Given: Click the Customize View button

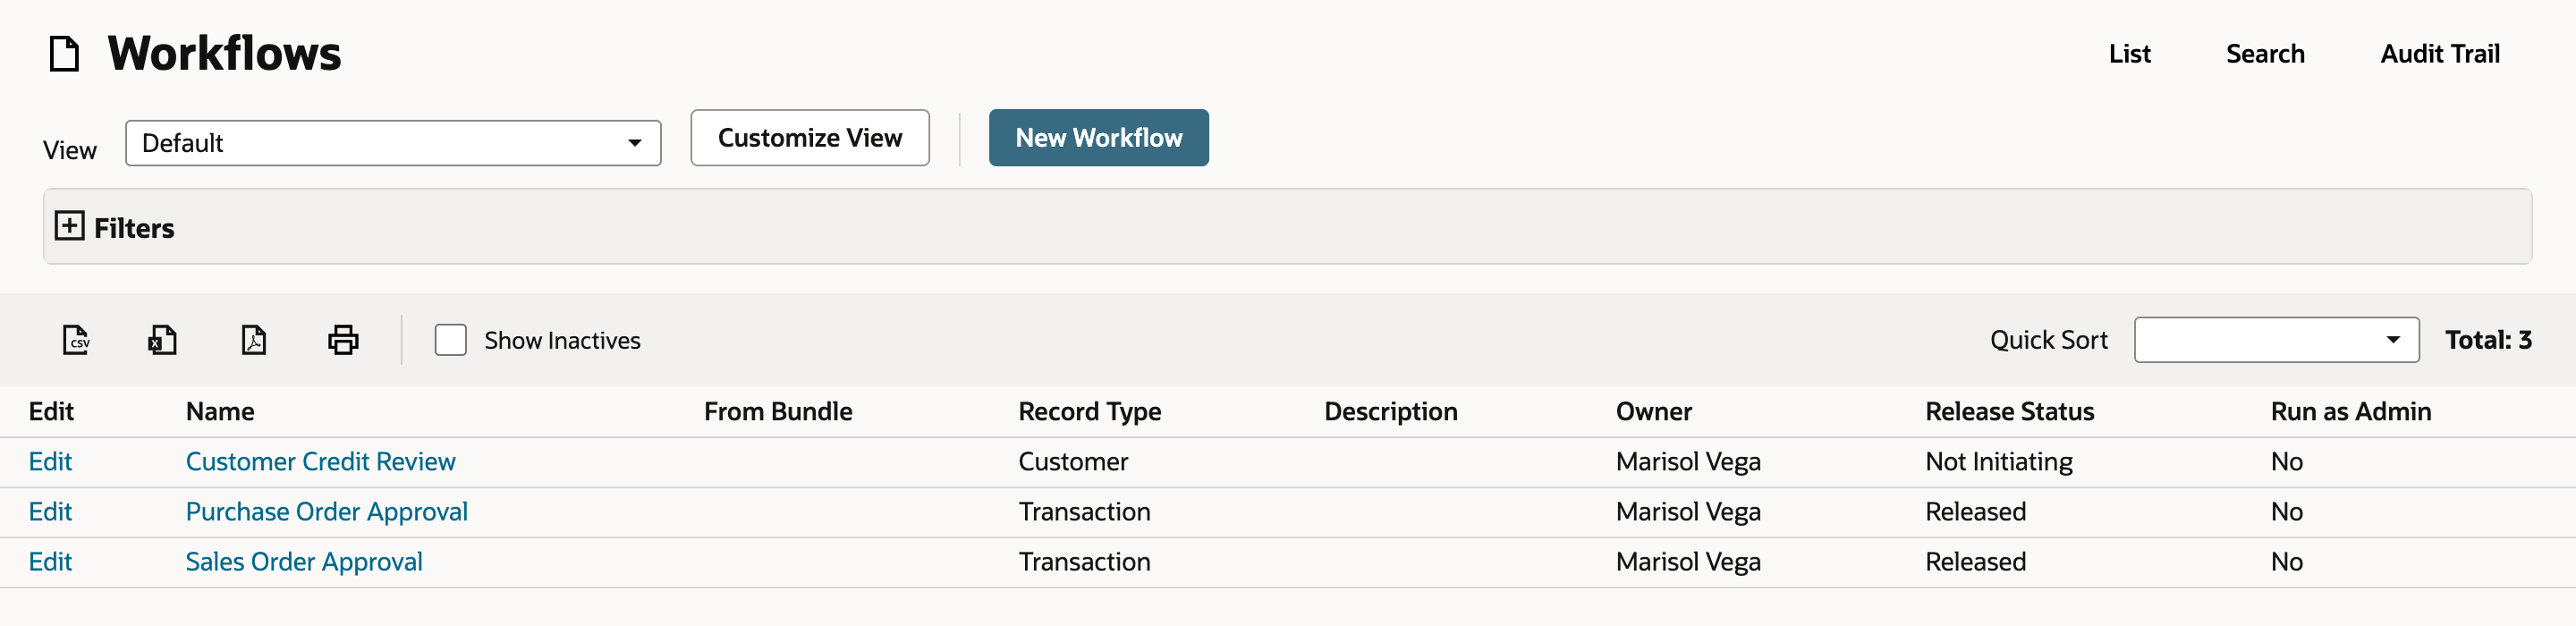Looking at the screenshot, I should point(810,138).
